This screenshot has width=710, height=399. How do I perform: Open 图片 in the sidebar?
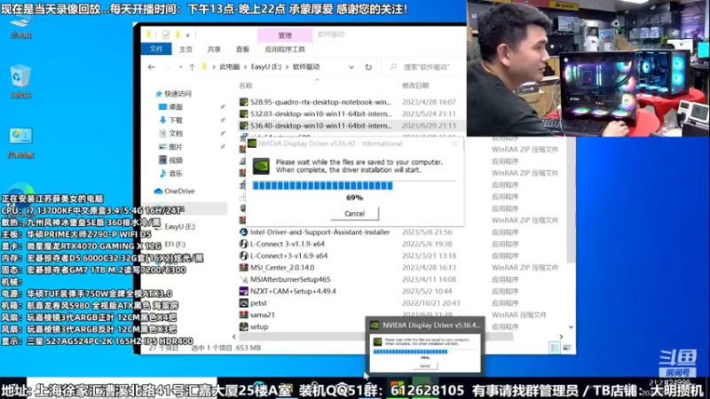pyautogui.click(x=176, y=146)
